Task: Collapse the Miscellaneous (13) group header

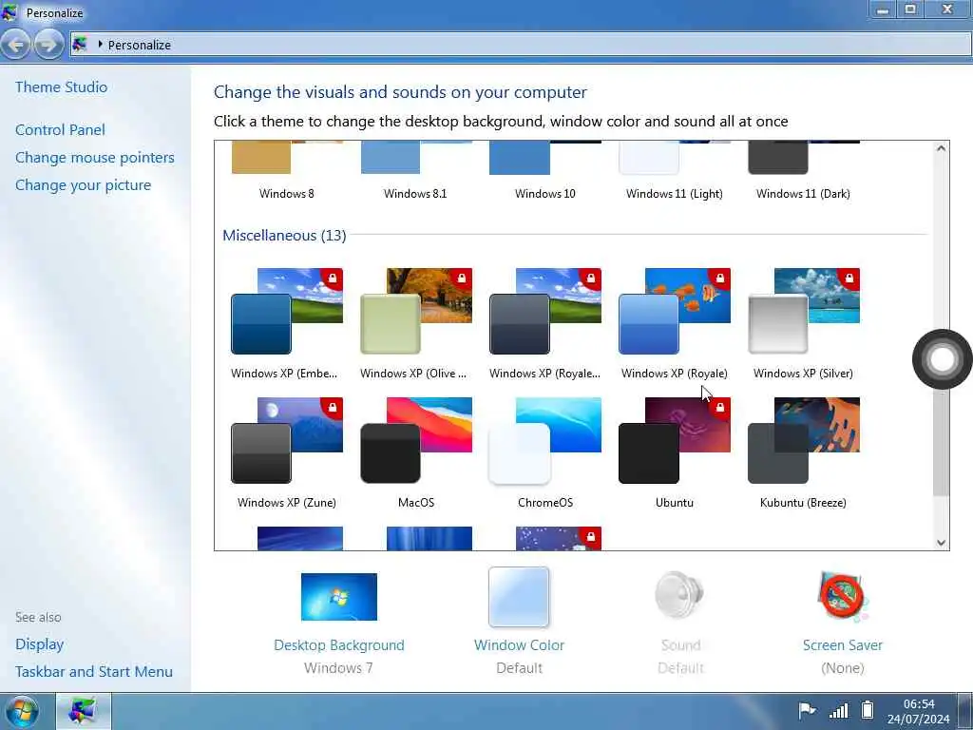Action: tap(284, 236)
